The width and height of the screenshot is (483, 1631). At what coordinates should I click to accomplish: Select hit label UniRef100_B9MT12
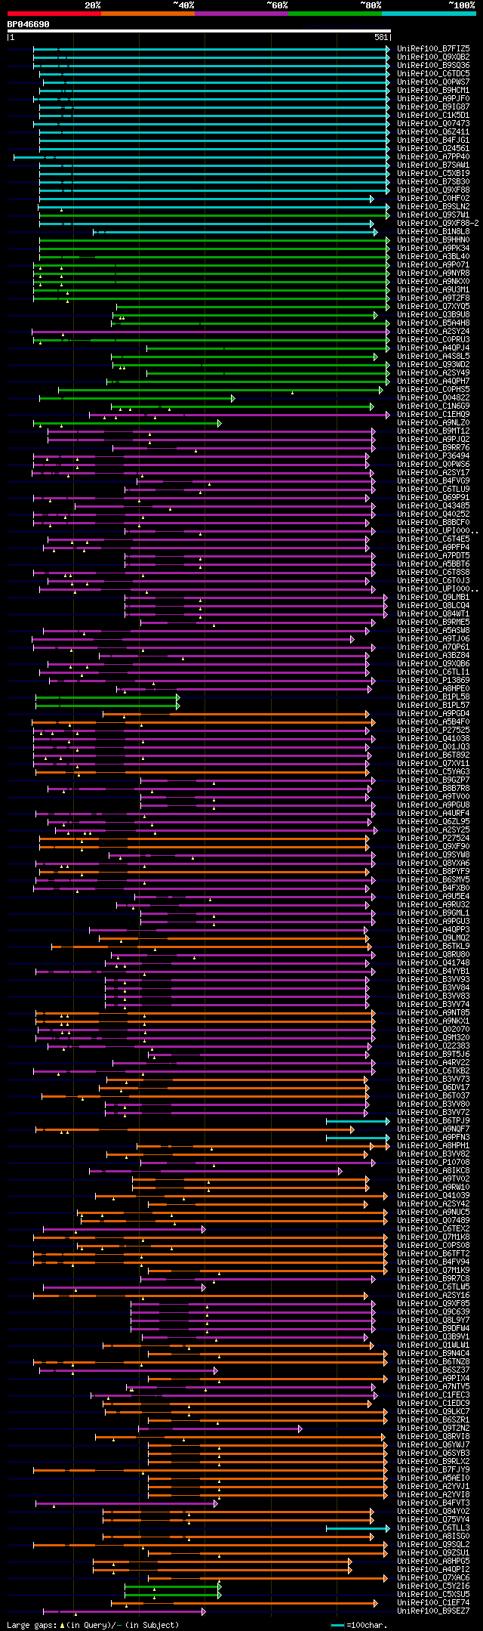pos(433,431)
